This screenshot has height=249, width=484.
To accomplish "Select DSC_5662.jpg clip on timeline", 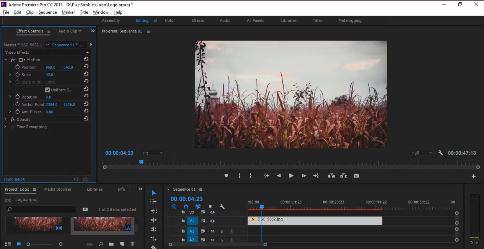I will (x=315, y=221).
